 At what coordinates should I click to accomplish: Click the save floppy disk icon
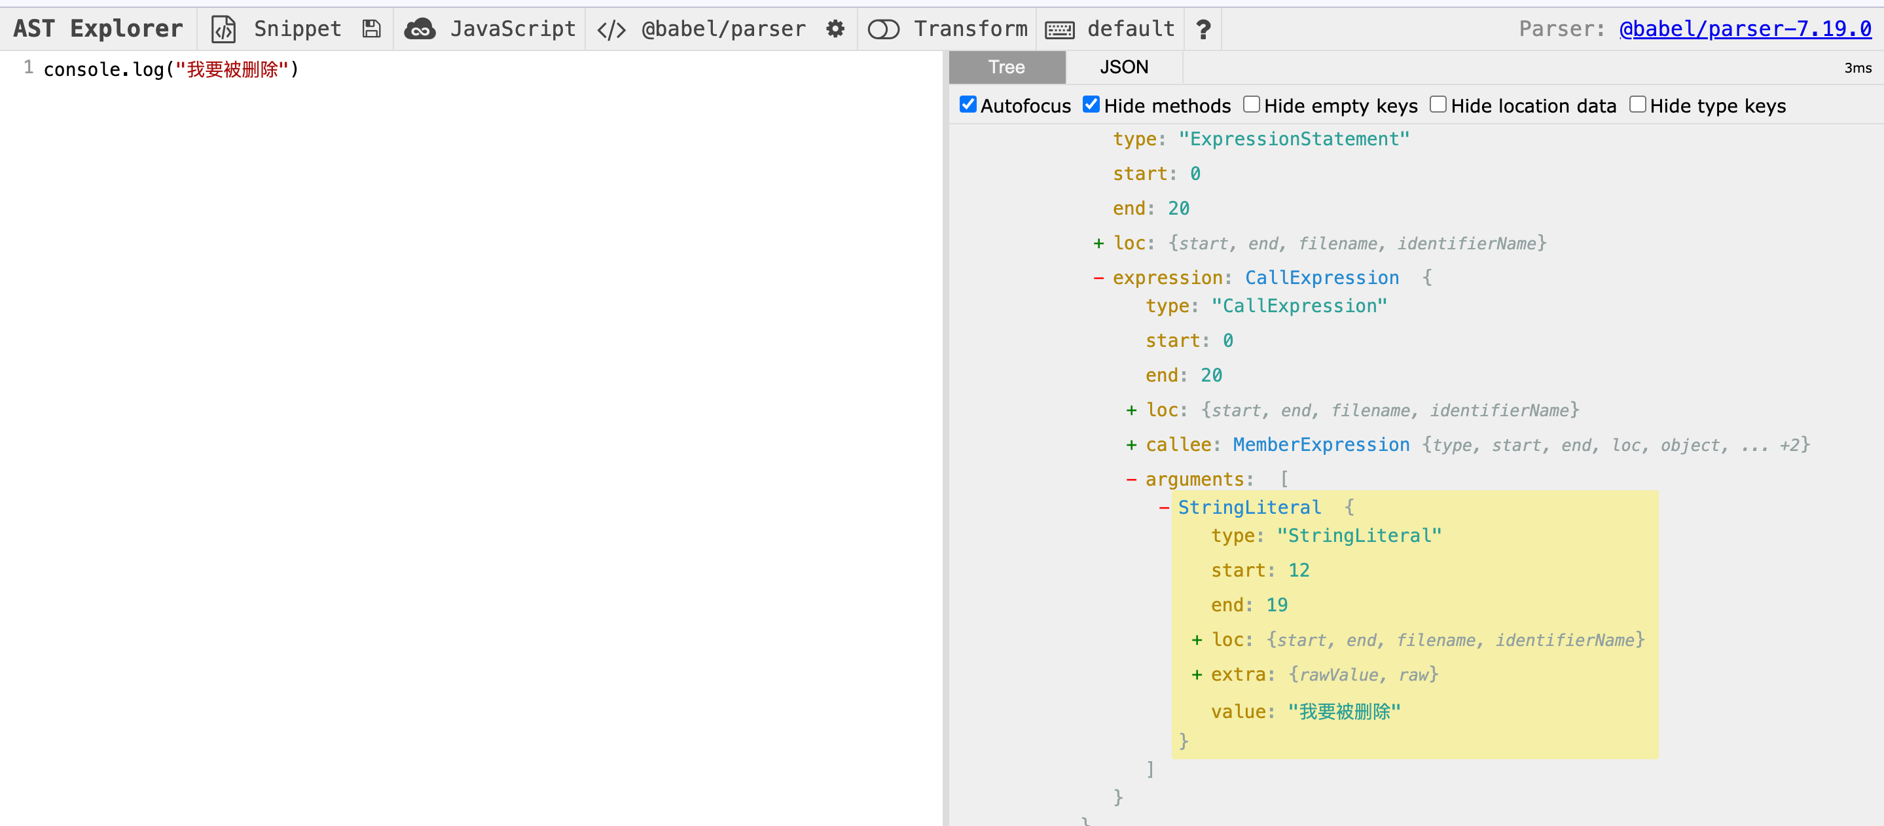coord(372,29)
